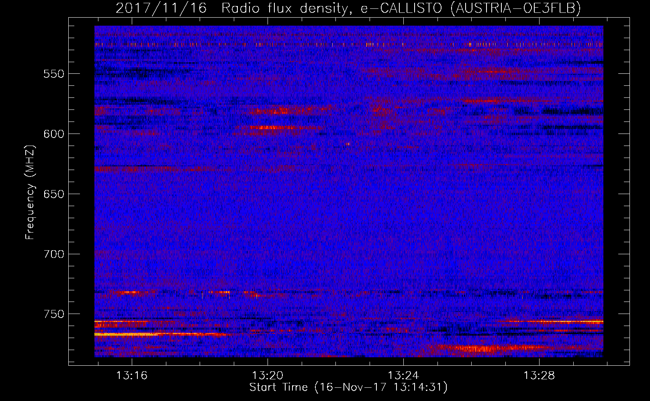
Task: Click the station name '(AUSTRIA-OE3FLB)' in the title
Action: (516, 8)
